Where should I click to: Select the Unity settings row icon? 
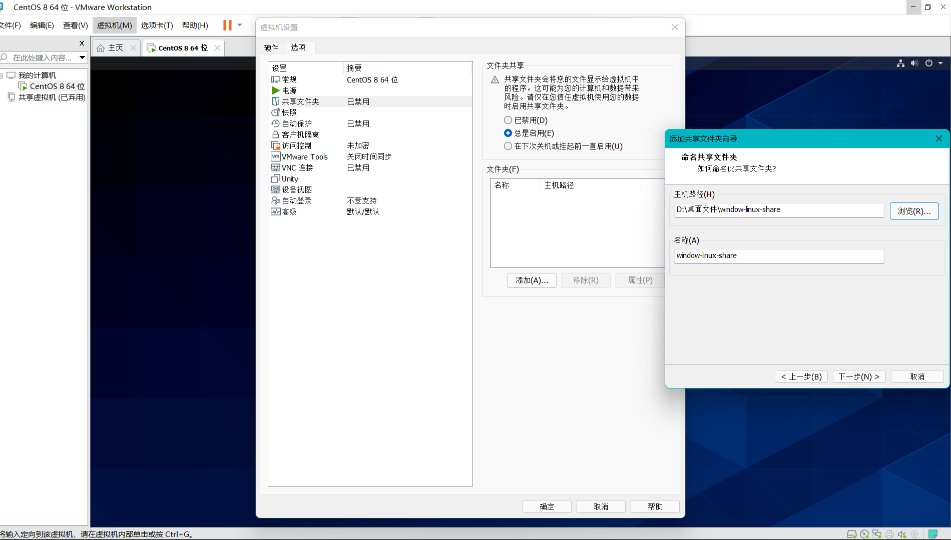pos(275,178)
